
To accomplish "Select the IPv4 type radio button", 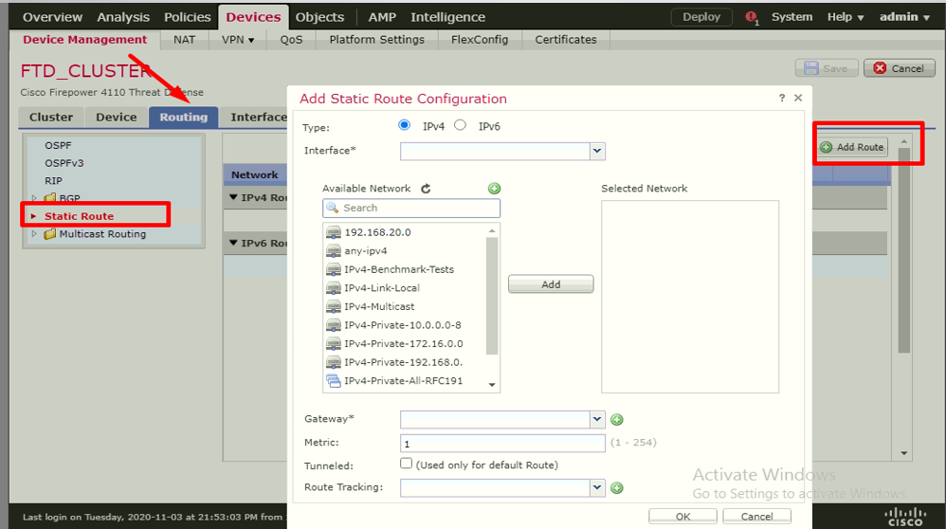I will [x=404, y=125].
